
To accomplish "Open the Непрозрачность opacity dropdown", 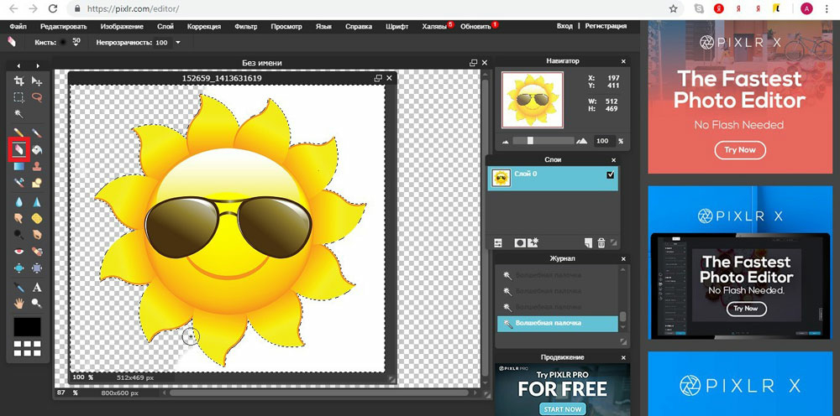I will coord(178,42).
